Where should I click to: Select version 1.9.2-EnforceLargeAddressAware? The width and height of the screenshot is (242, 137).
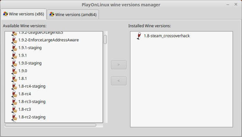click(48, 40)
